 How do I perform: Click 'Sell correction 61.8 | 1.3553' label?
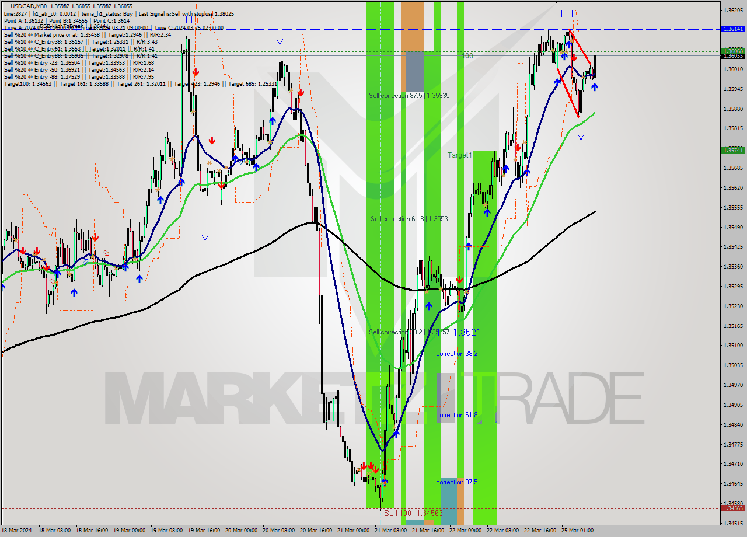point(409,219)
